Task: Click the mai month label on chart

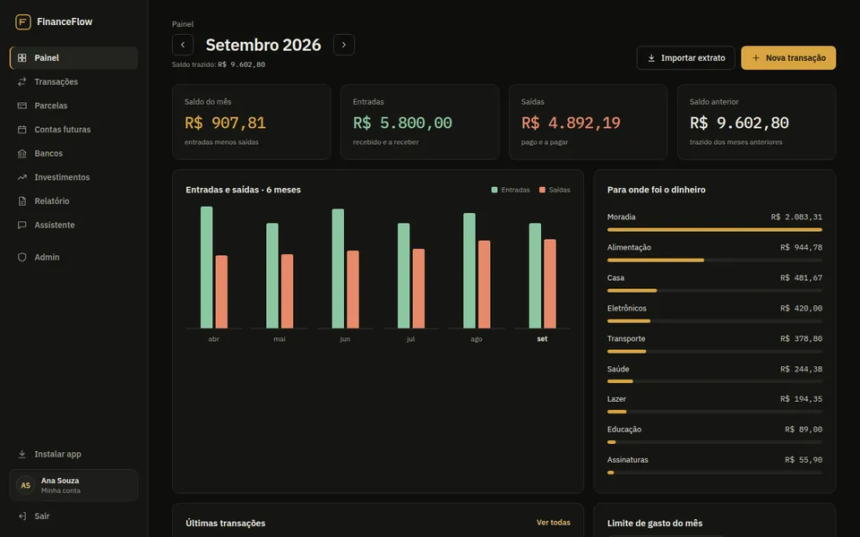Action: (279, 339)
